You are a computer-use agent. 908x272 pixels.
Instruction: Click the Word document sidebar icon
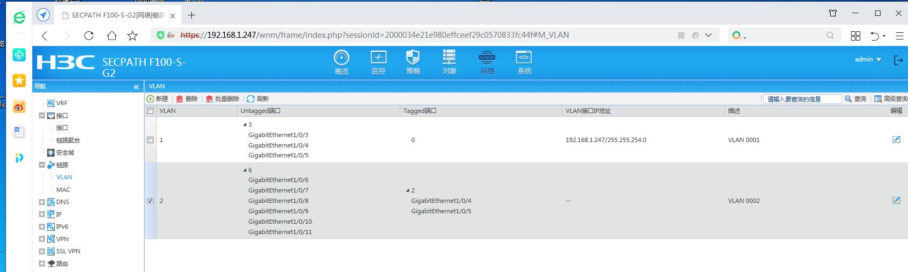click(19, 132)
